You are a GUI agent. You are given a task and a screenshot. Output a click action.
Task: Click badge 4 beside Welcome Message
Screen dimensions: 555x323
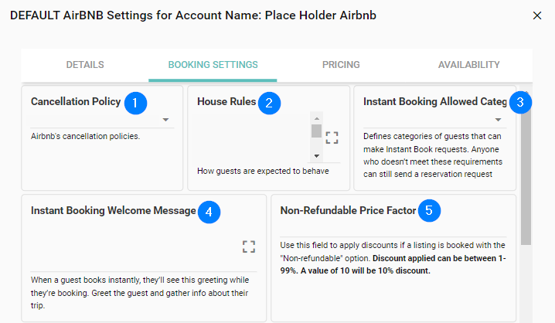[x=209, y=211]
